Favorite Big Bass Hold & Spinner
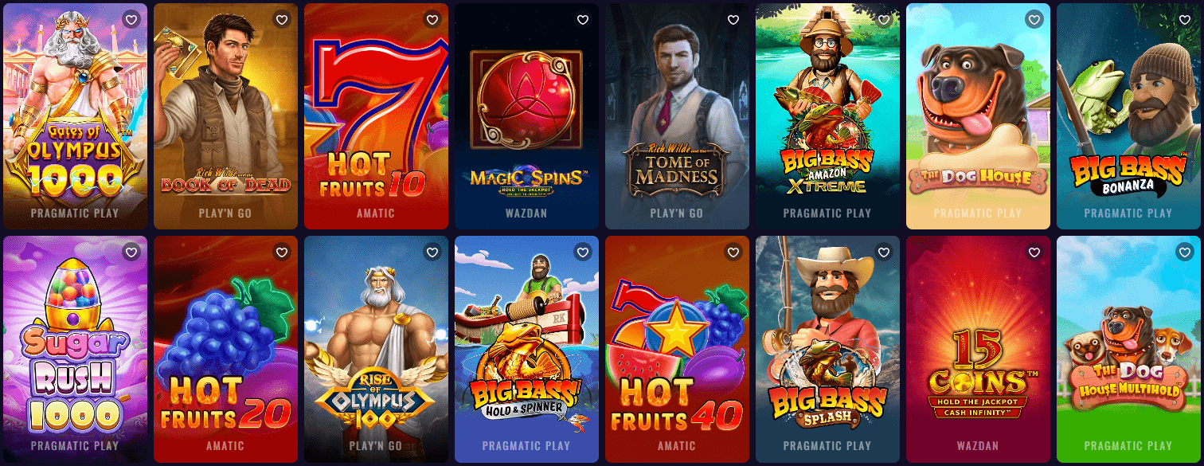This screenshot has width=1204, height=466. (x=583, y=253)
